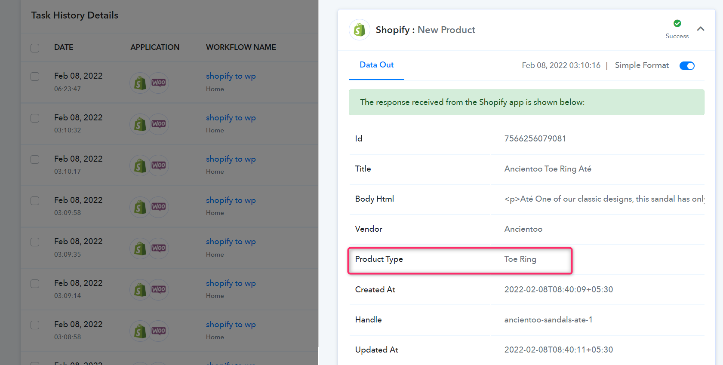
Task: Open the shopify to wp workflow from 06:23:47
Action: [x=231, y=76]
